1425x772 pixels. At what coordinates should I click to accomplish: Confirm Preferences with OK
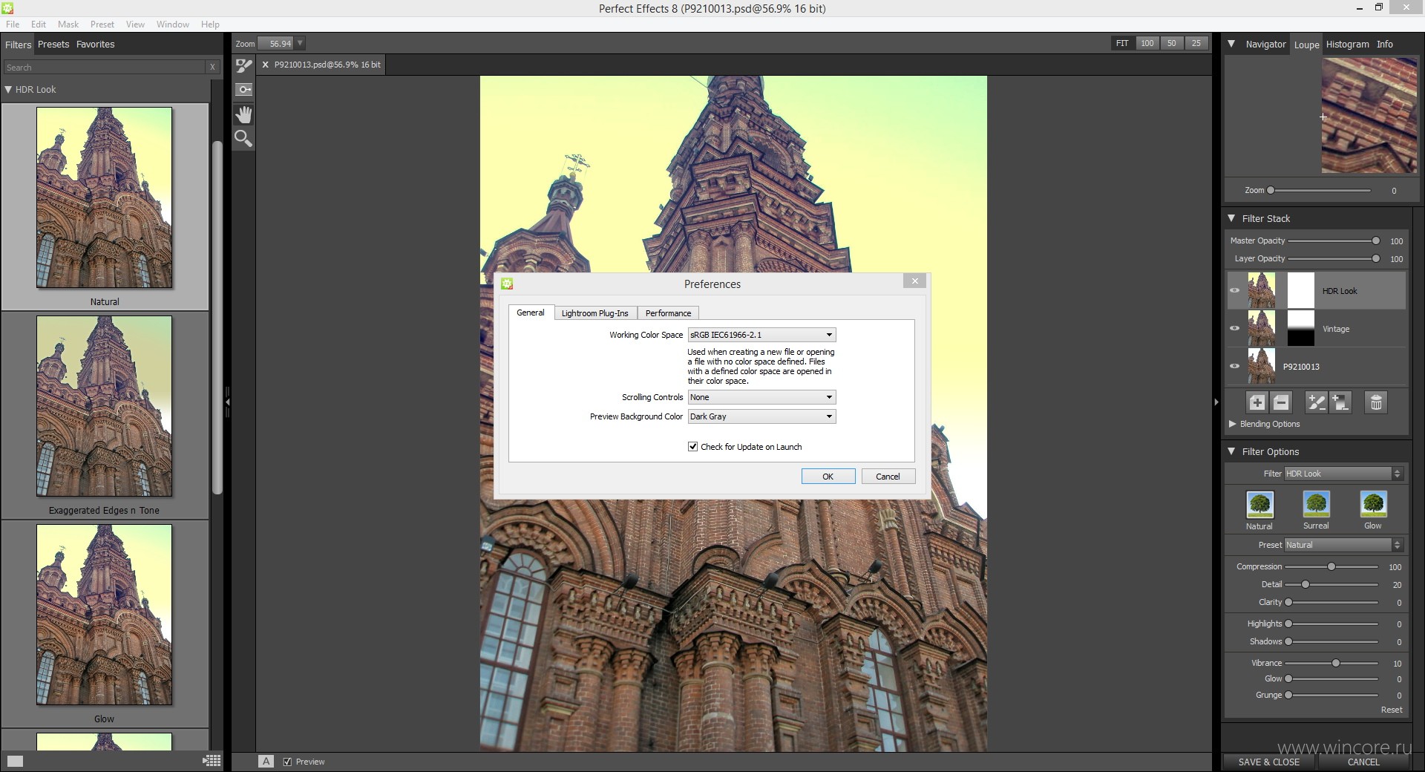828,477
